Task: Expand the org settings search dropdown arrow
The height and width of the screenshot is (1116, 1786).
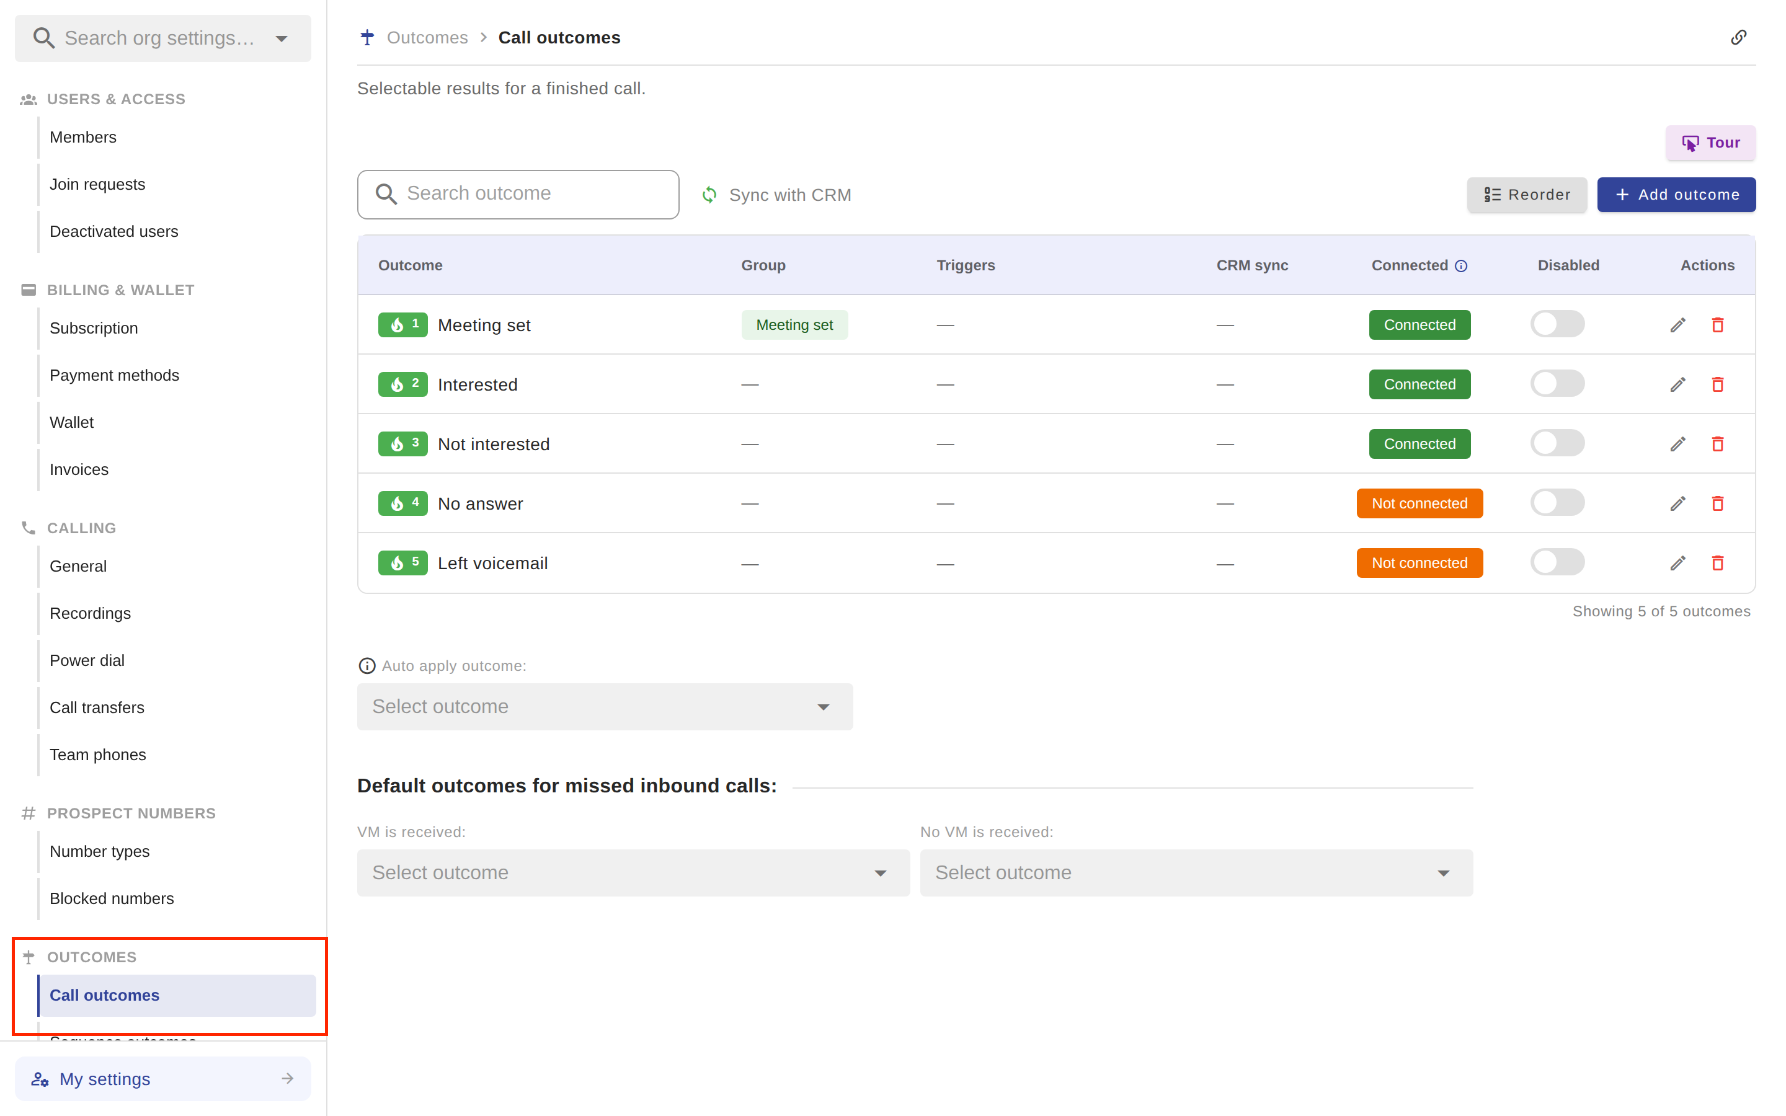Action: click(281, 38)
